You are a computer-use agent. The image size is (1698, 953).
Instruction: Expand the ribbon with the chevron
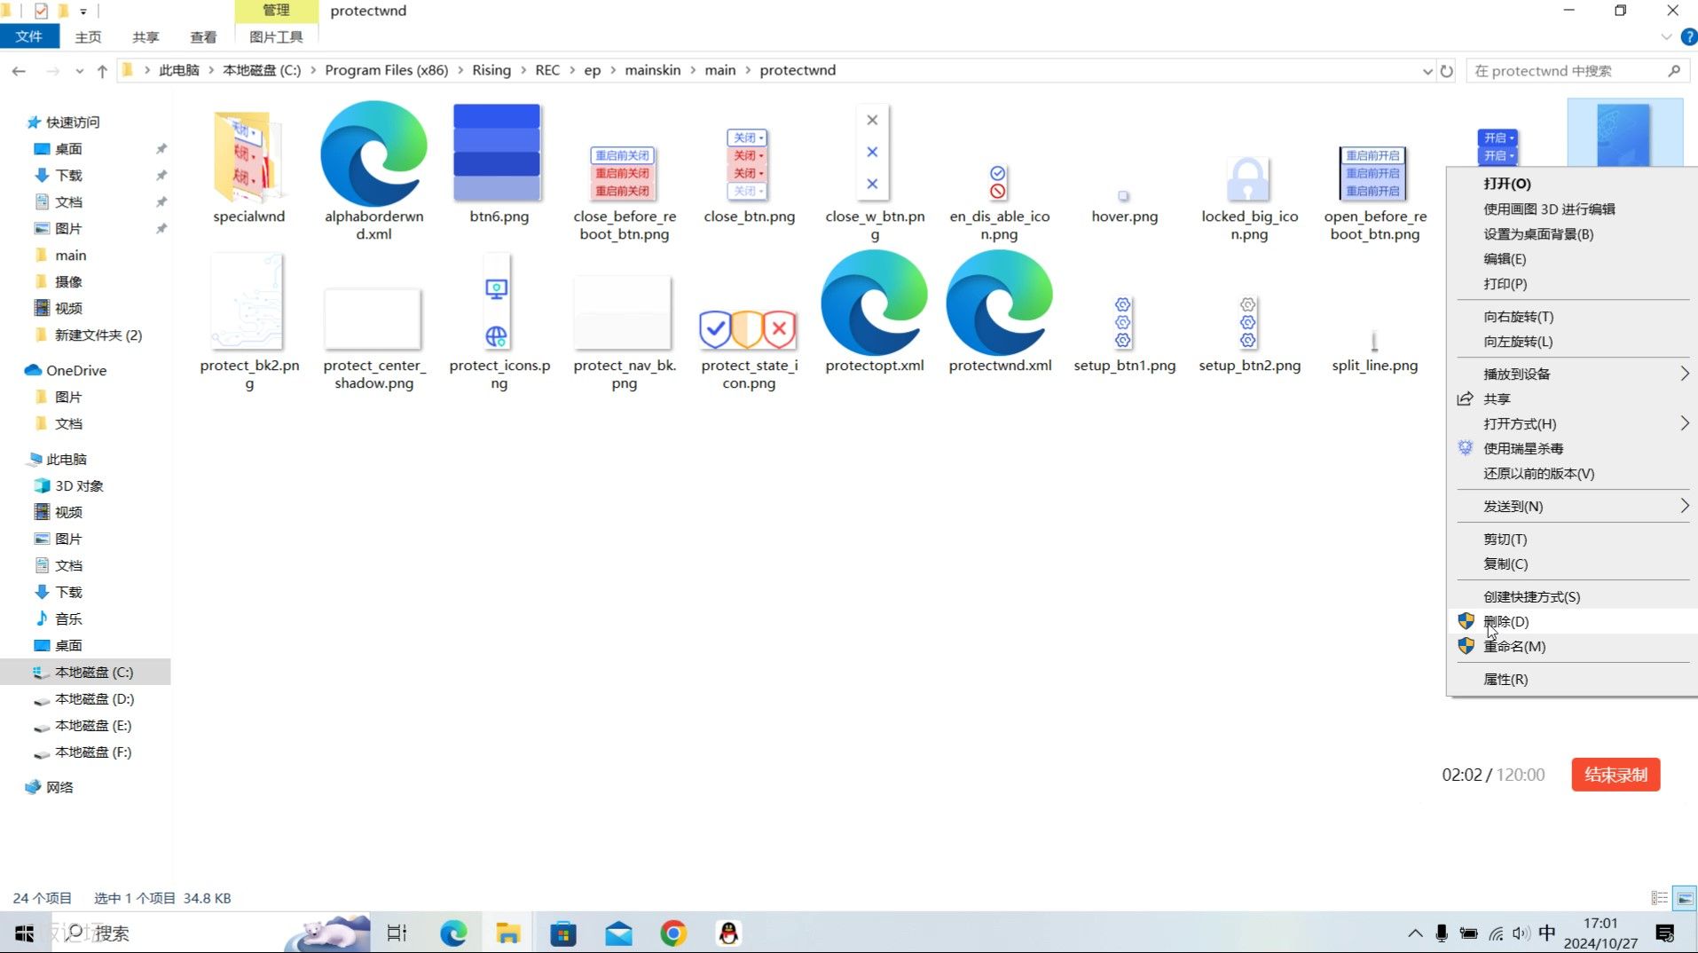(x=1666, y=37)
